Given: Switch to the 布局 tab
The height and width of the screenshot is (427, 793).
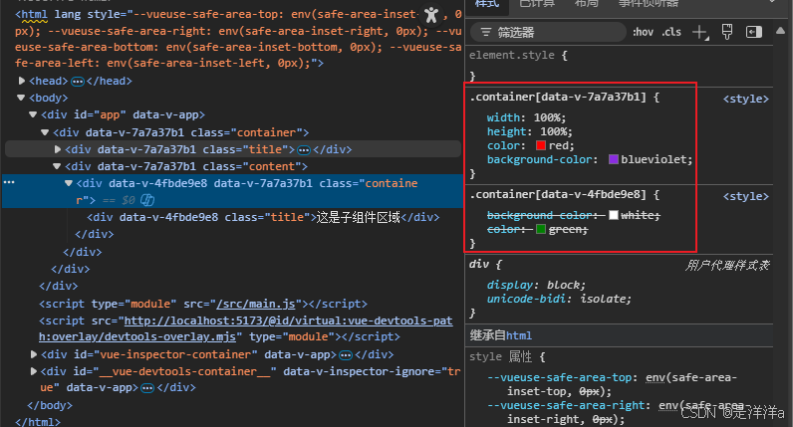Looking at the screenshot, I should (x=587, y=4).
